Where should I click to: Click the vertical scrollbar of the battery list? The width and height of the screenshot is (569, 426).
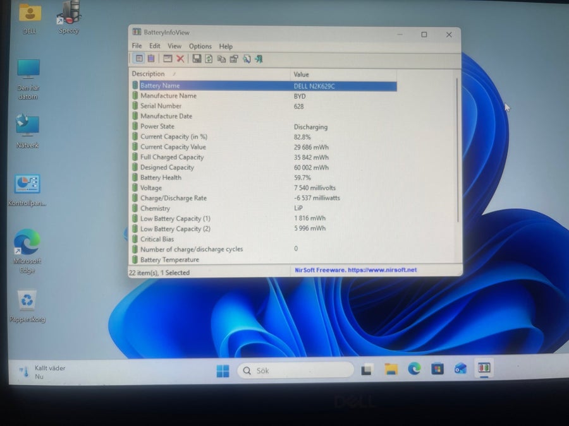(457, 150)
